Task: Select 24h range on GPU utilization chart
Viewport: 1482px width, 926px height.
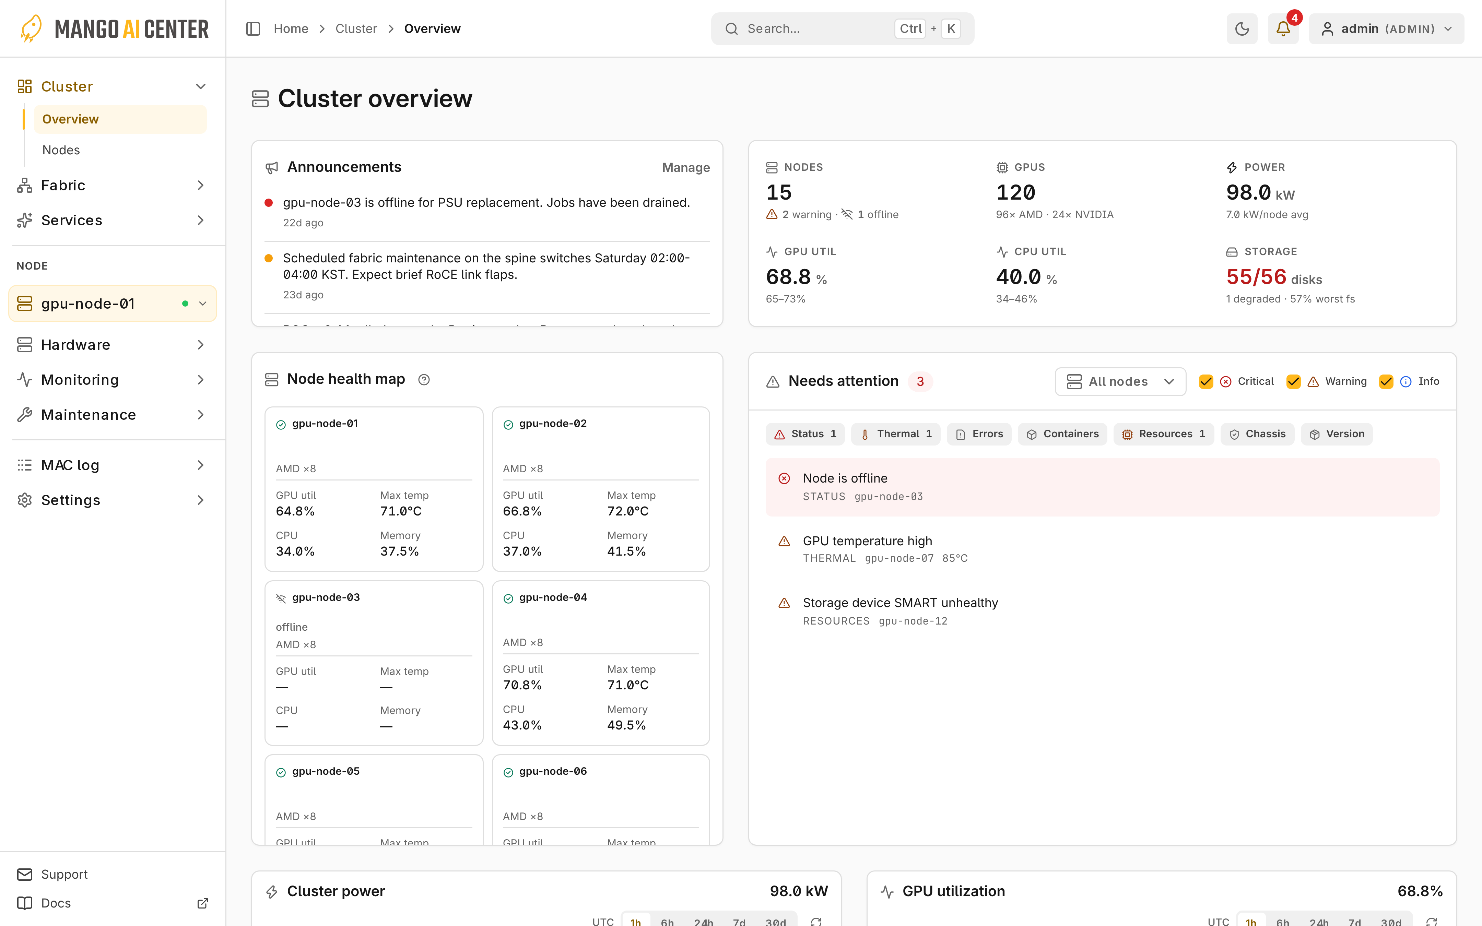Action: (1318, 922)
